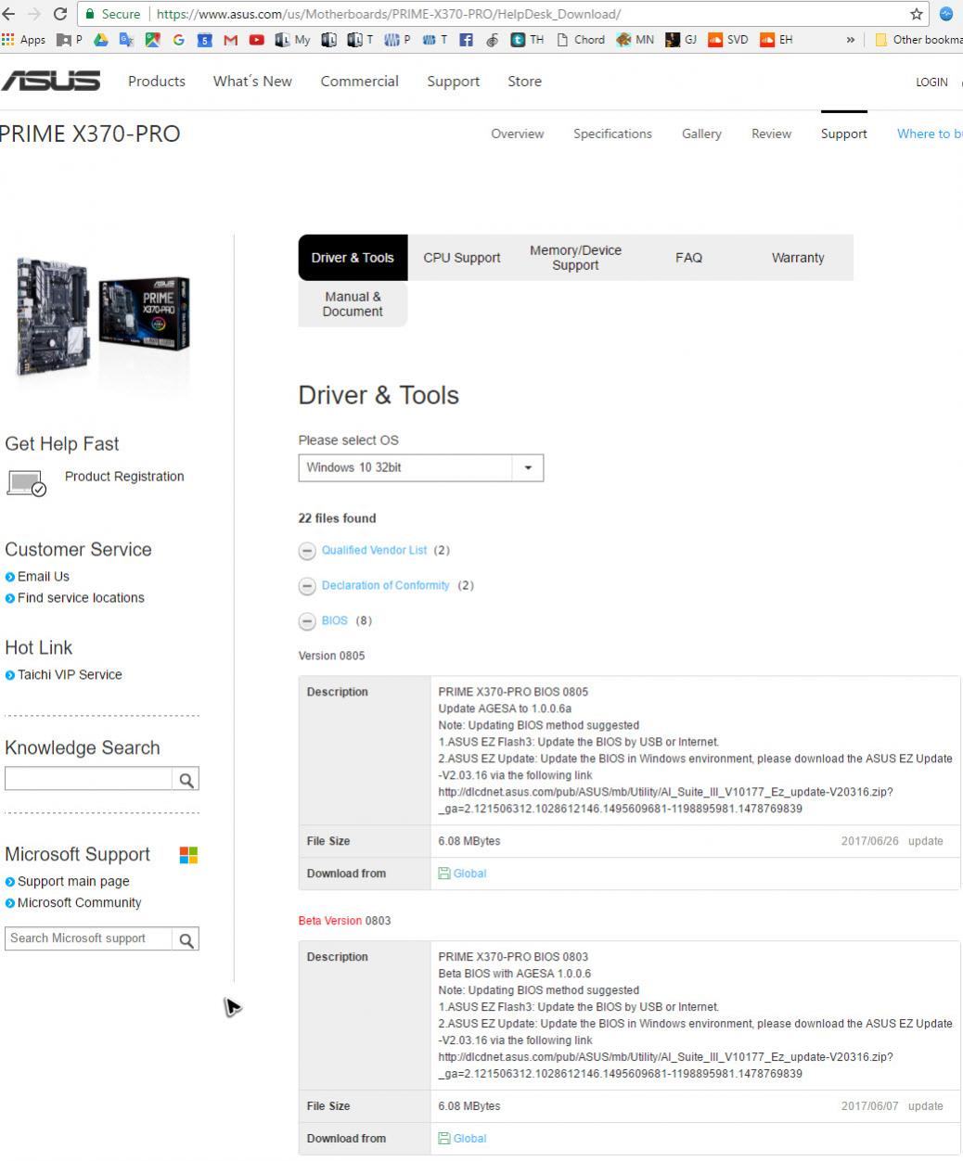Open the My bookmark in bookmarks bar
963x1161 pixels.
[x=293, y=40]
